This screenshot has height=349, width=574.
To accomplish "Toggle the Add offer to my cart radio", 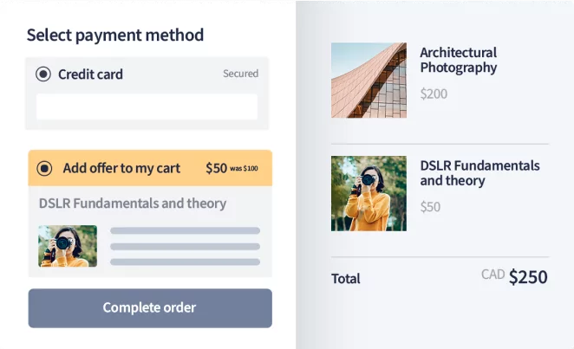I will click(44, 169).
